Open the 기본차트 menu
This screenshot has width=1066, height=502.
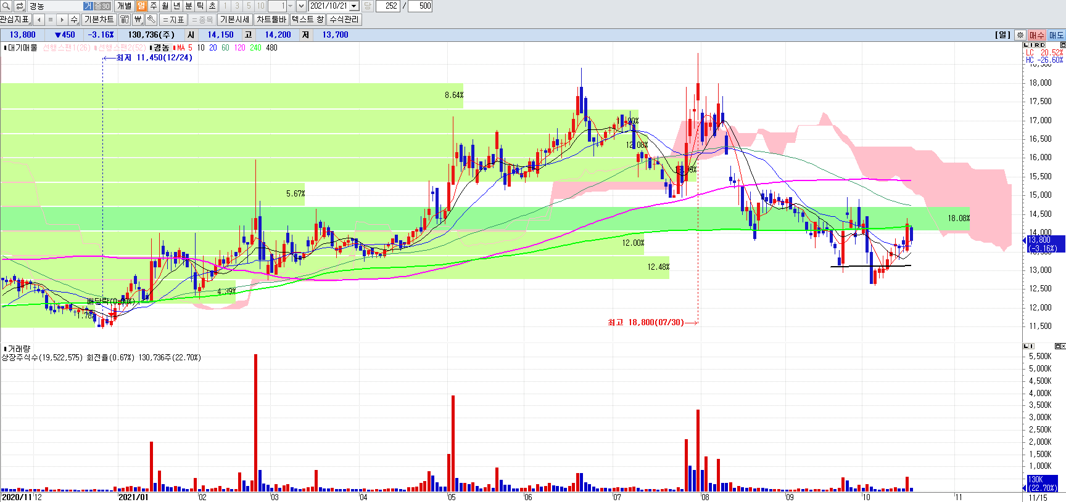(x=99, y=20)
